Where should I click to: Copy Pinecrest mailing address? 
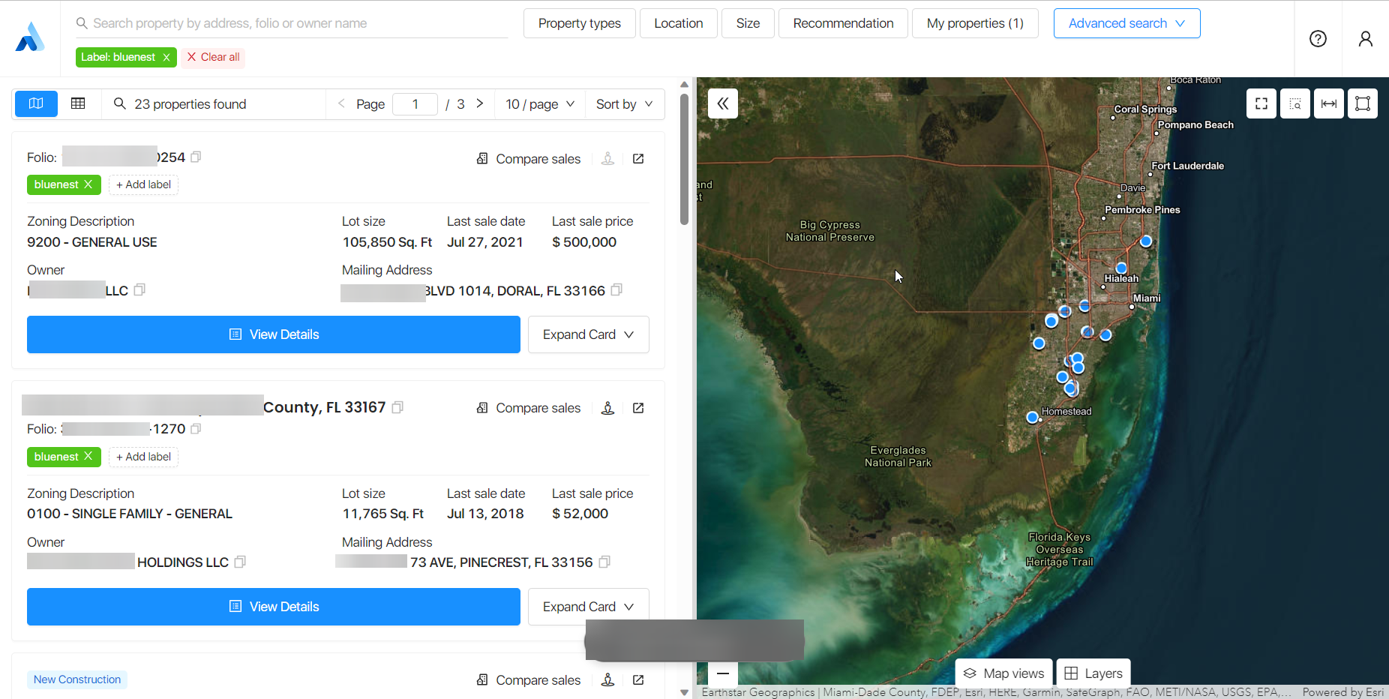point(604,562)
